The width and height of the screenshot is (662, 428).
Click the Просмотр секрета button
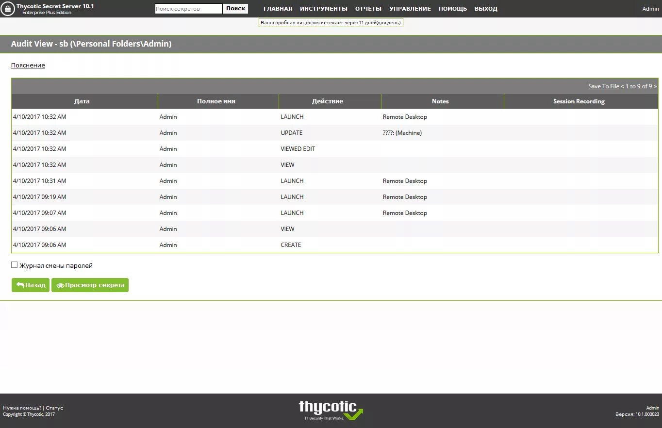click(90, 285)
